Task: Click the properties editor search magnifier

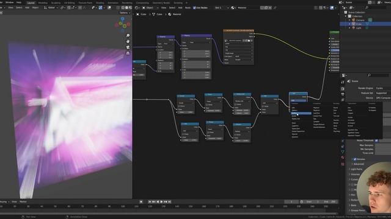Action: click(x=369, y=75)
